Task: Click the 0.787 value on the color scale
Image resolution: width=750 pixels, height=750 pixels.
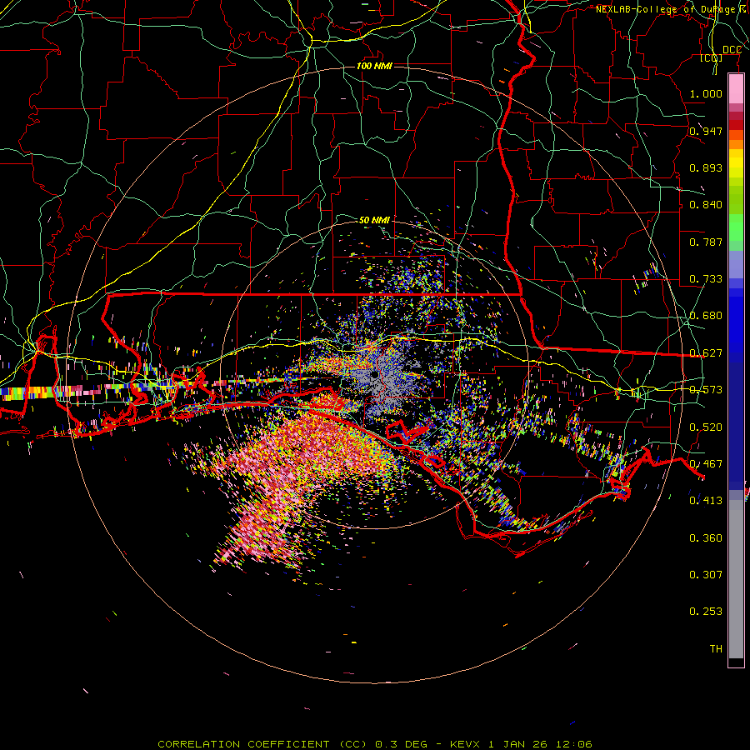Action: pos(706,242)
